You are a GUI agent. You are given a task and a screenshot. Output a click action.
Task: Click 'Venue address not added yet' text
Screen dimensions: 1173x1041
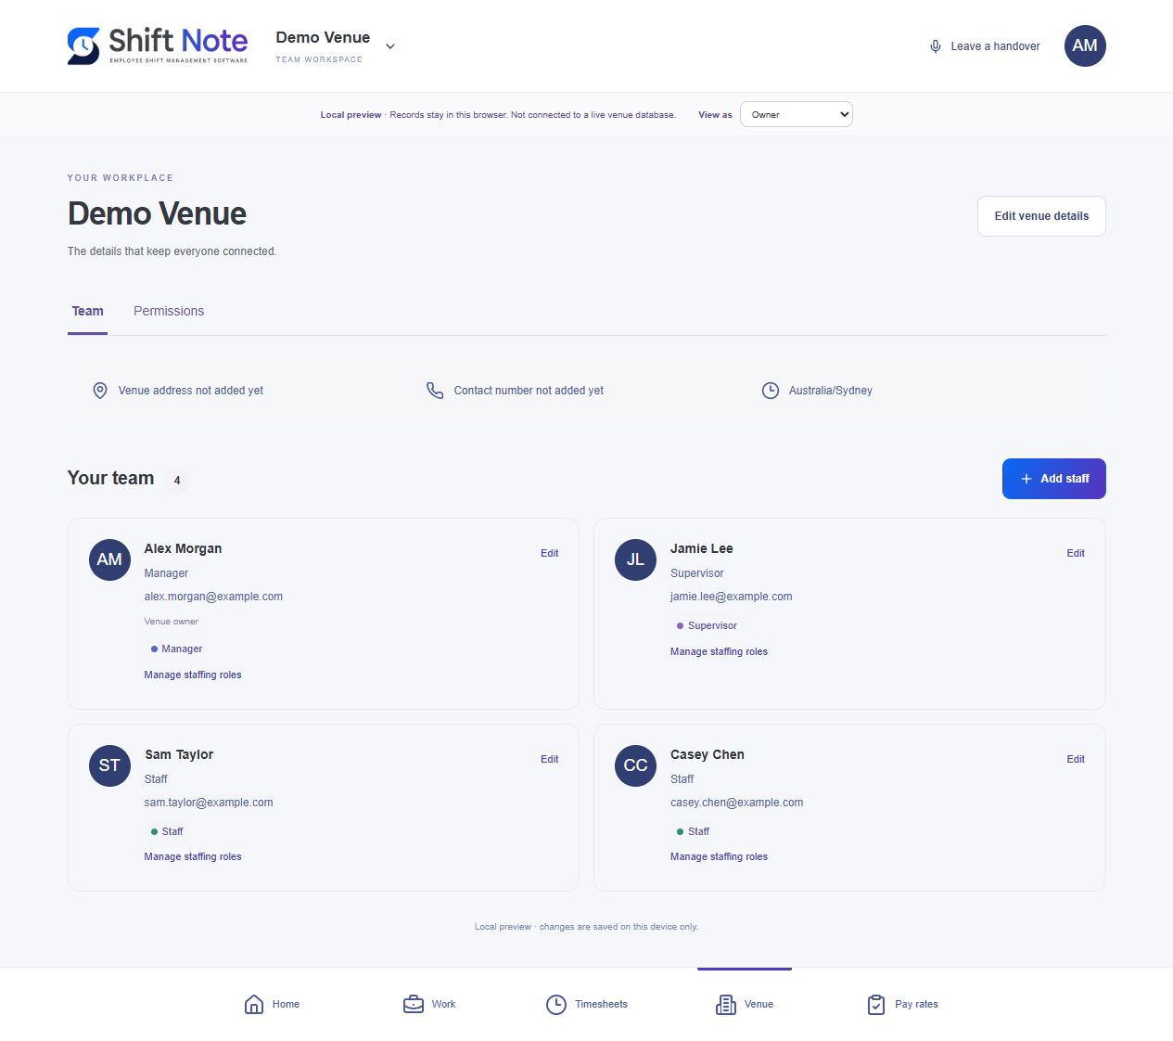click(x=191, y=391)
